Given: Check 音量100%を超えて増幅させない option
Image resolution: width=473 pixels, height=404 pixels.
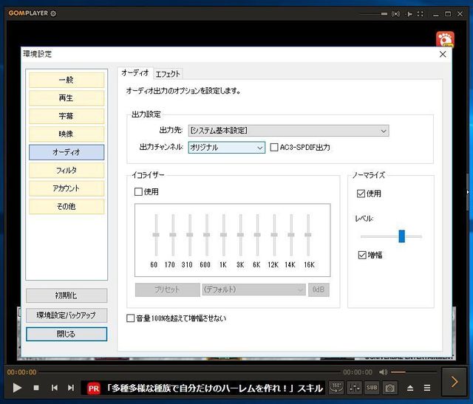Looking at the screenshot, I should (130, 318).
